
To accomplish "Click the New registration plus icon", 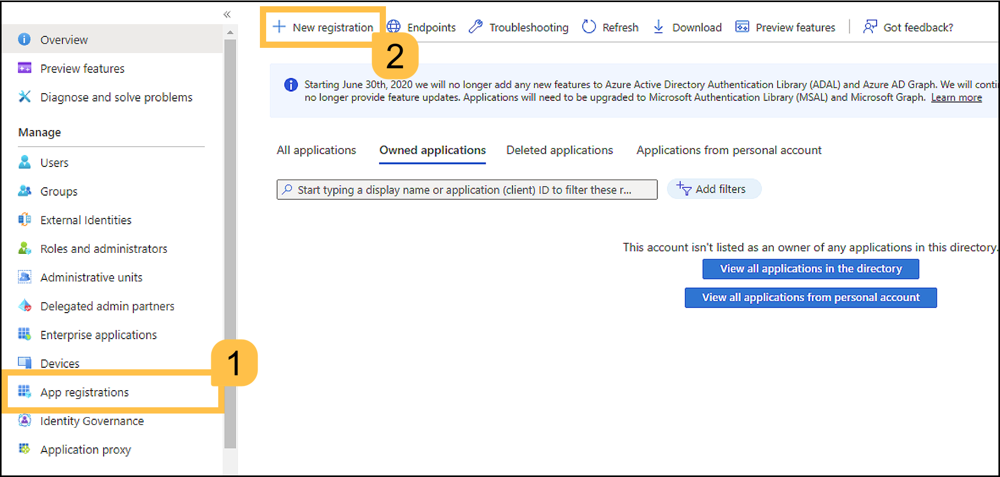I will (x=280, y=27).
